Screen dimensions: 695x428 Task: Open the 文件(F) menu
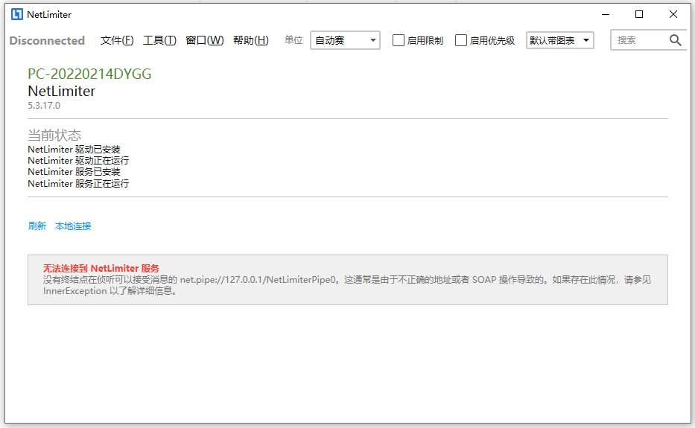(x=117, y=40)
